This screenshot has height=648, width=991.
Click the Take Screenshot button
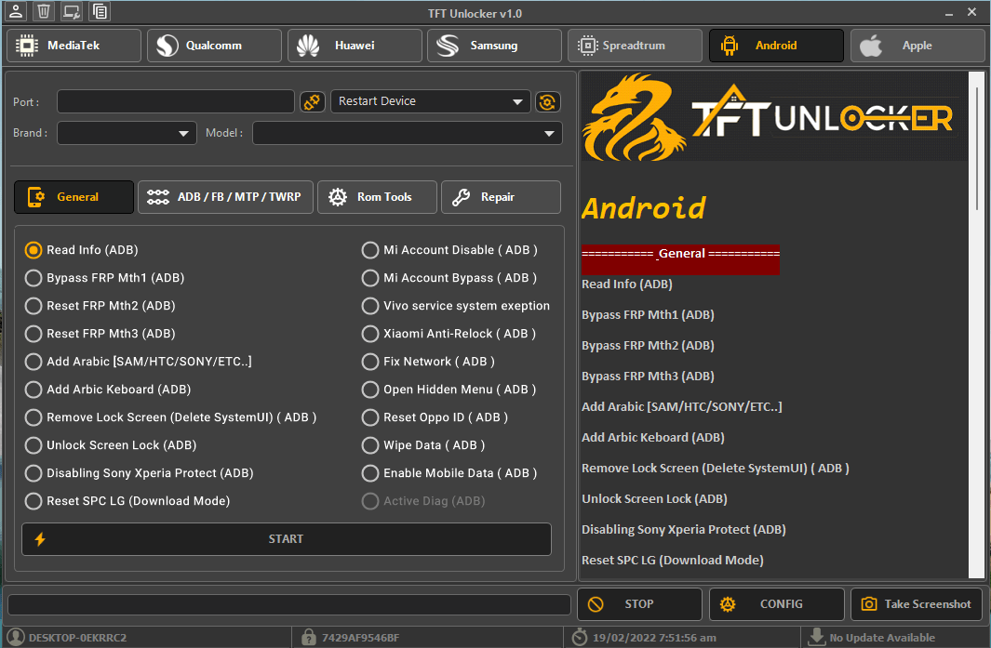pos(917,604)
